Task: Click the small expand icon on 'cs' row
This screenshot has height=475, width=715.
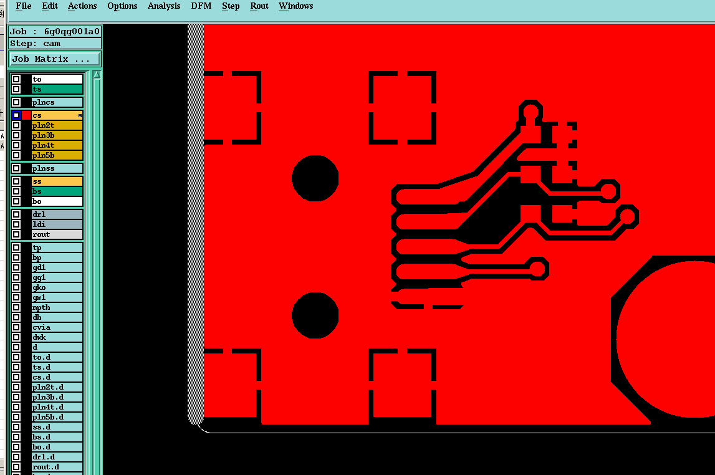Action: 80,116
